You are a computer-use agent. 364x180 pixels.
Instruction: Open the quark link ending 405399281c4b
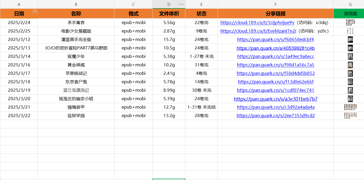[x=275, y=48]
